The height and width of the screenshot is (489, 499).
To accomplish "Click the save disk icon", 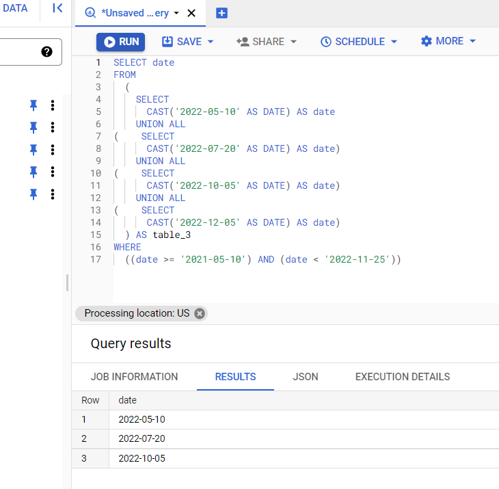I will (x=167, y=42).
